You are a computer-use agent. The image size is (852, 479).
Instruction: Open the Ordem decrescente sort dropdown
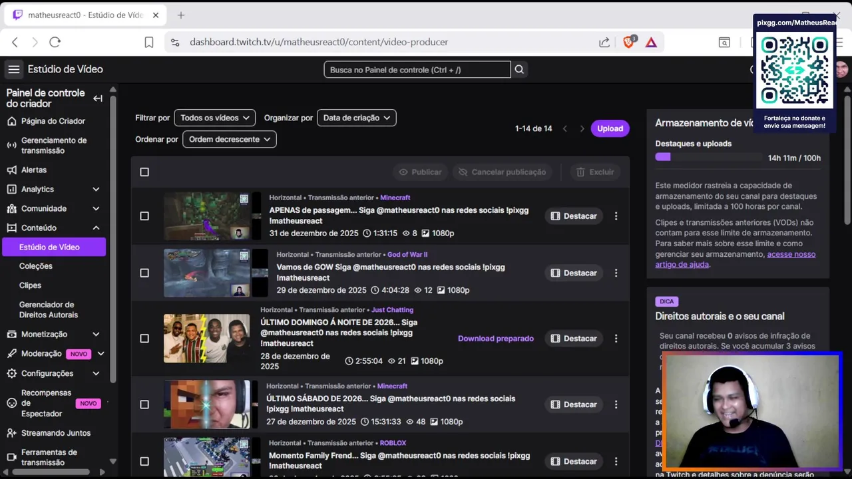(x=229, y=139)
